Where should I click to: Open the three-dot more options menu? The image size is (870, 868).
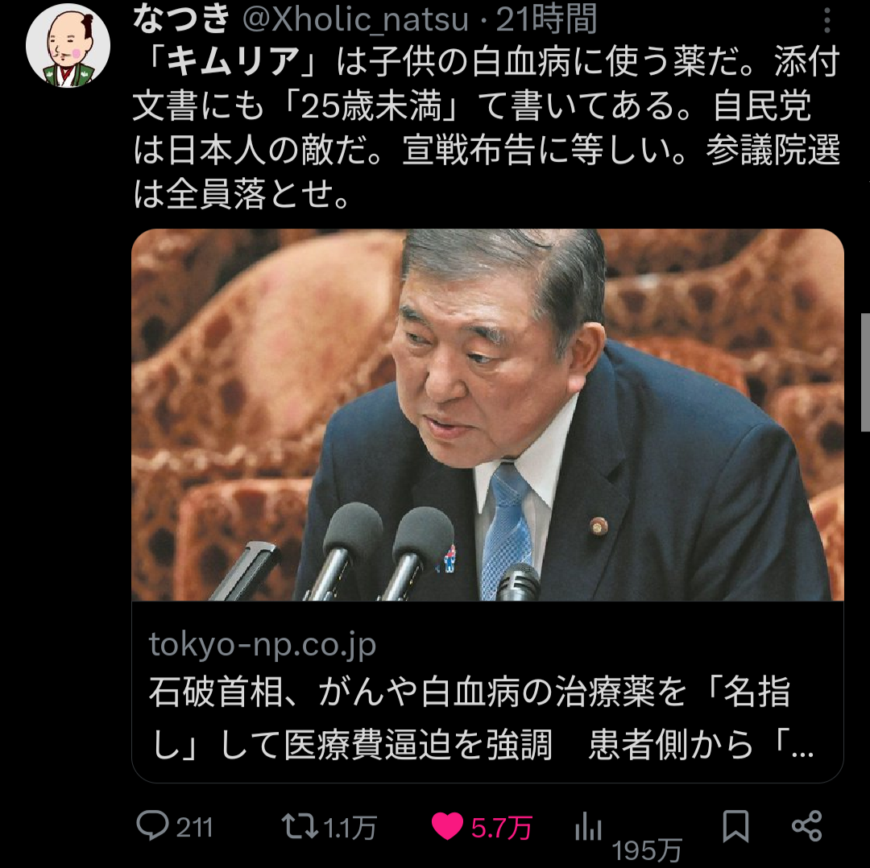coord(826,21)
